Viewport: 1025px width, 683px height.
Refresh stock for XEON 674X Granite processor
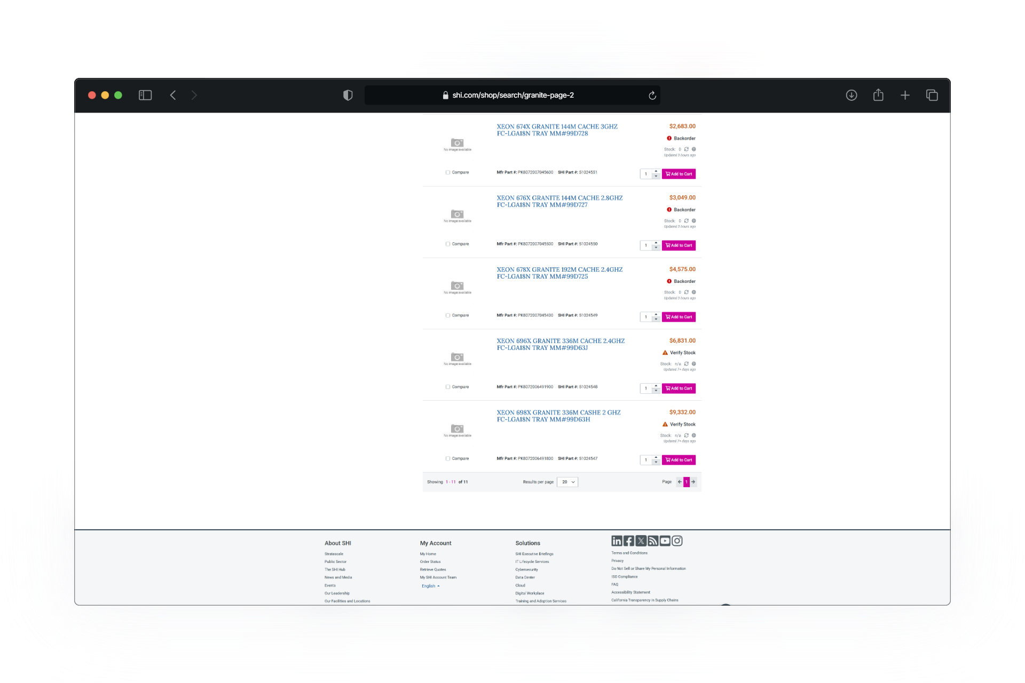pyautogui.click(x=687, y=149)
